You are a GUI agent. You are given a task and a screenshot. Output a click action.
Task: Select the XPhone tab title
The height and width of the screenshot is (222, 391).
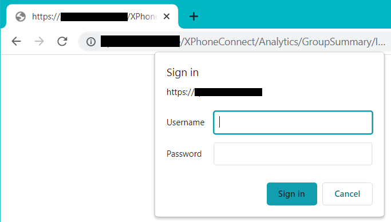pos(95,17)
